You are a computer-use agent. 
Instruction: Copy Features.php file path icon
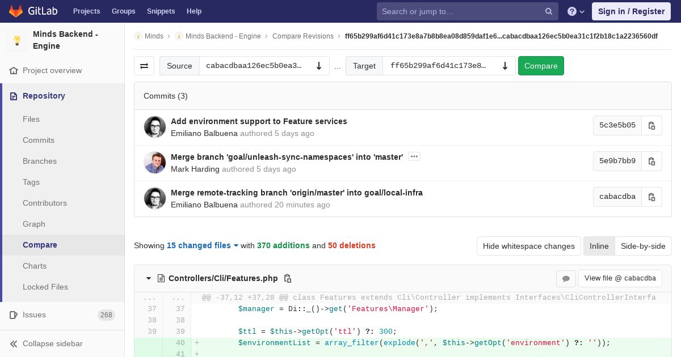point(288,278)
